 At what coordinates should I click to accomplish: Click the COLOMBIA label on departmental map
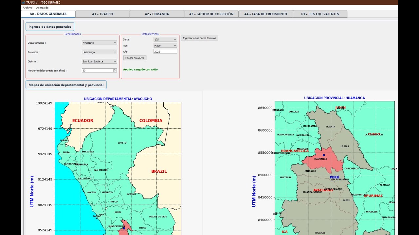point(151,120)
